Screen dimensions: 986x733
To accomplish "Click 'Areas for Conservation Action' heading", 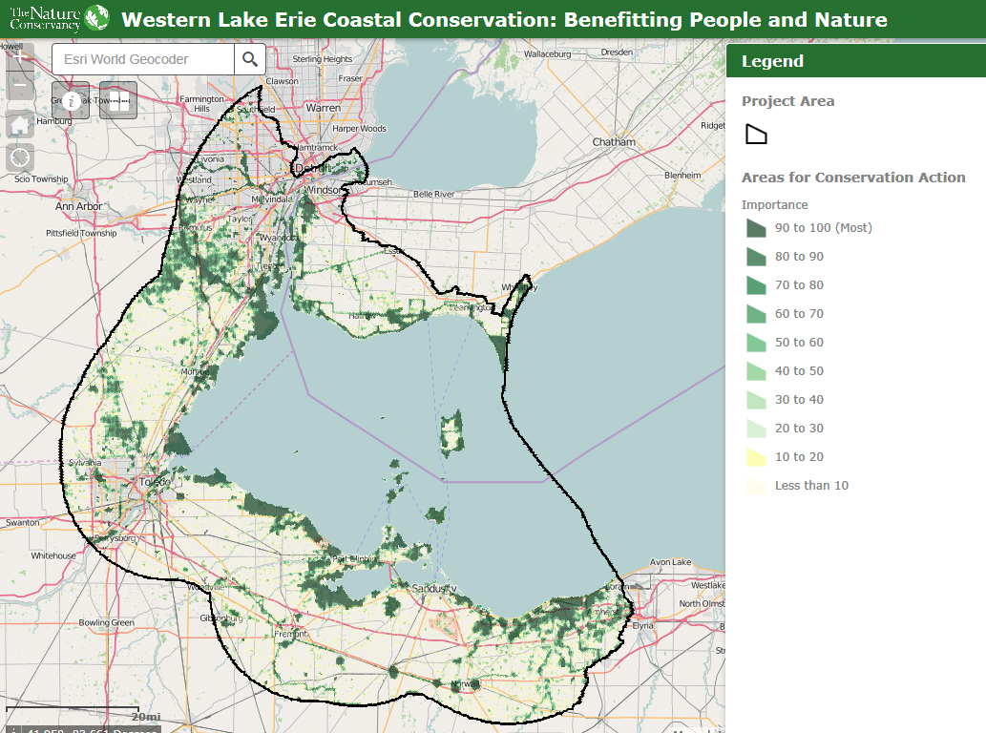I will [x=853, y=178].
